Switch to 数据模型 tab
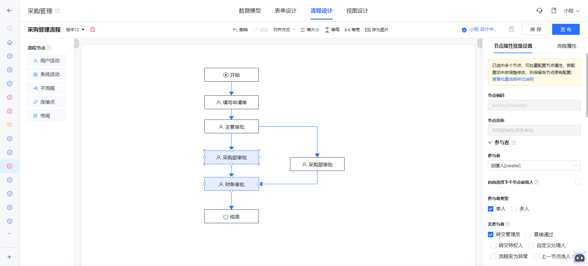 click(250, 11)
